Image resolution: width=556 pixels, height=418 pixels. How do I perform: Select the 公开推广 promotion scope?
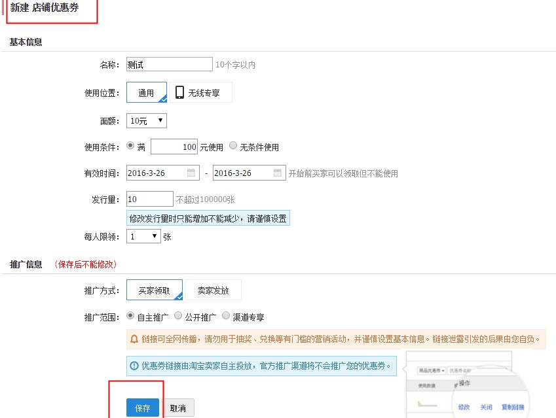click(x=177, y=315)
